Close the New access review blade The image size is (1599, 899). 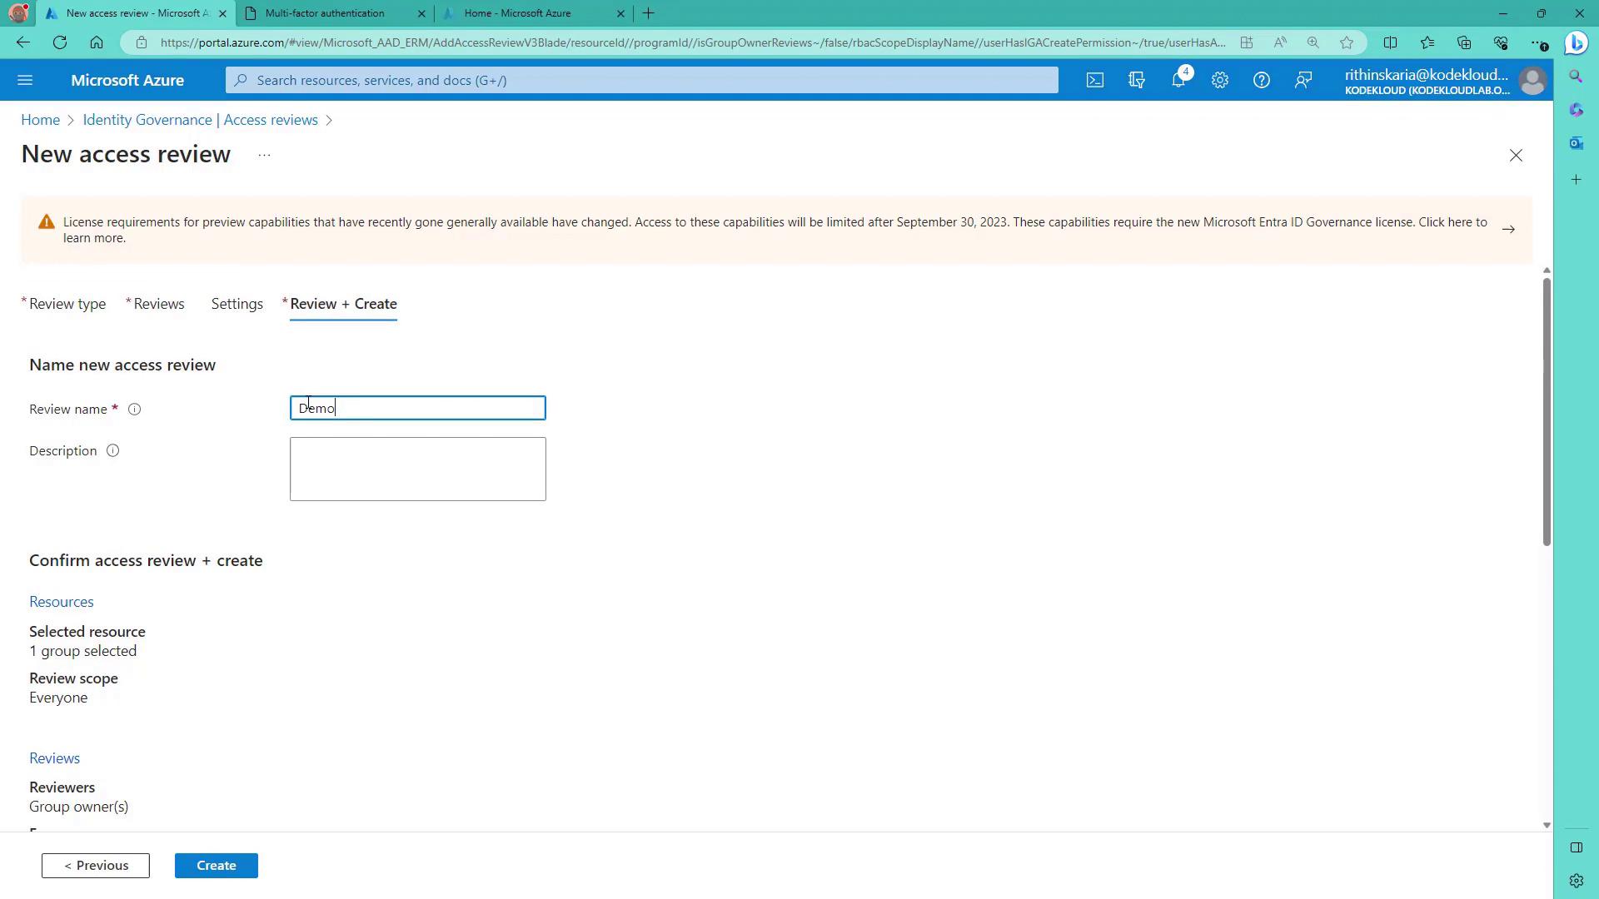1516,156
